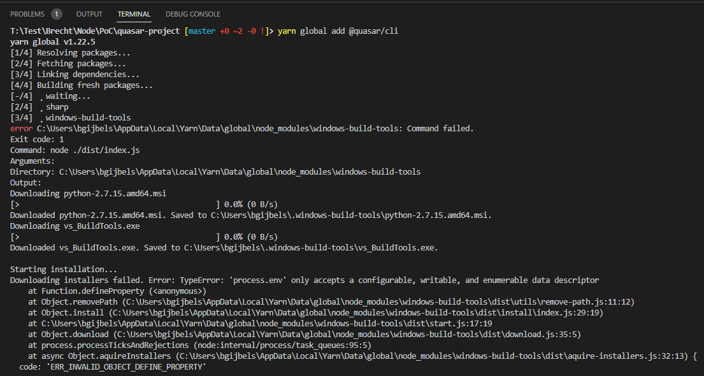Click 'Downloaded vs_BuildTools.exe. Saved to' line
This screenshot has width=704, height=376.
pos(224,247)
